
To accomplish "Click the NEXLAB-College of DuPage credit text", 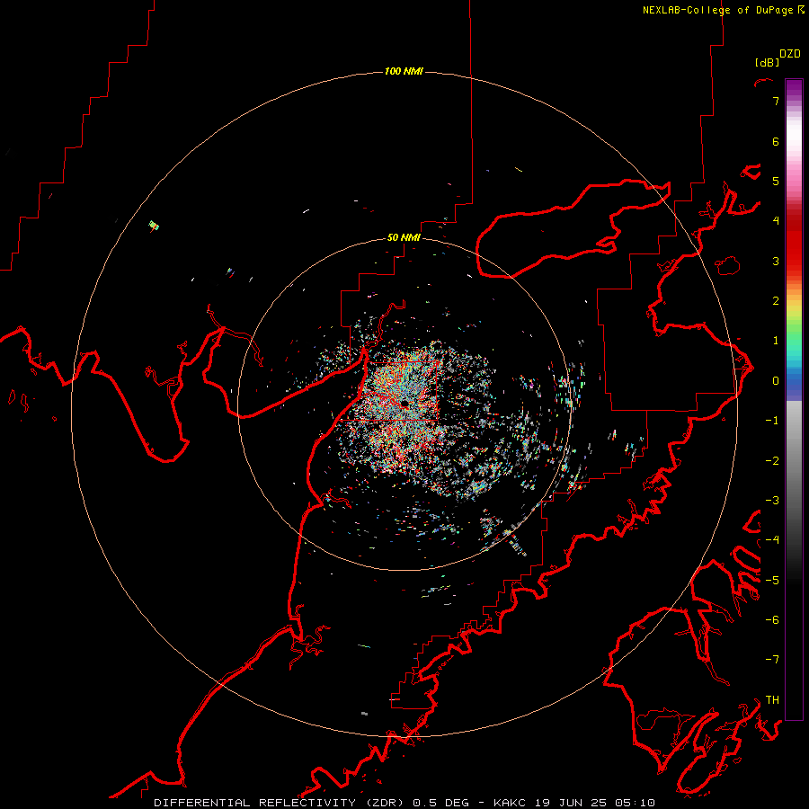I will pyautogui.click(x=717, y=10).
